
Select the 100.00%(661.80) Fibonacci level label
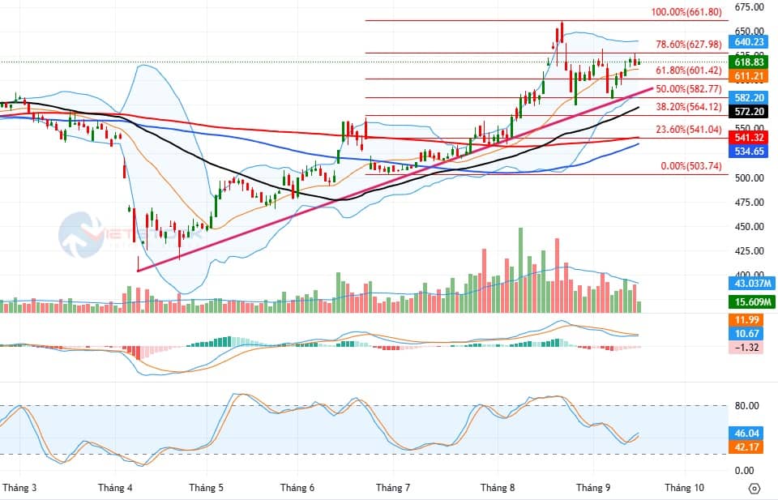(x=686, y=12)
